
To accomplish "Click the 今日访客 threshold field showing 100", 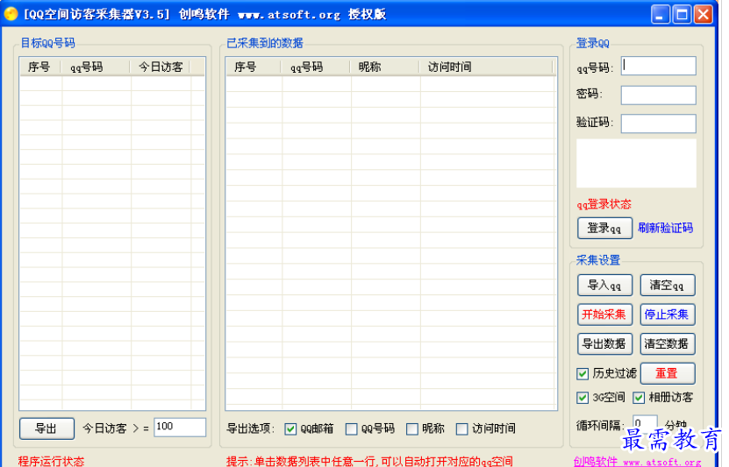I will (180, 427).
